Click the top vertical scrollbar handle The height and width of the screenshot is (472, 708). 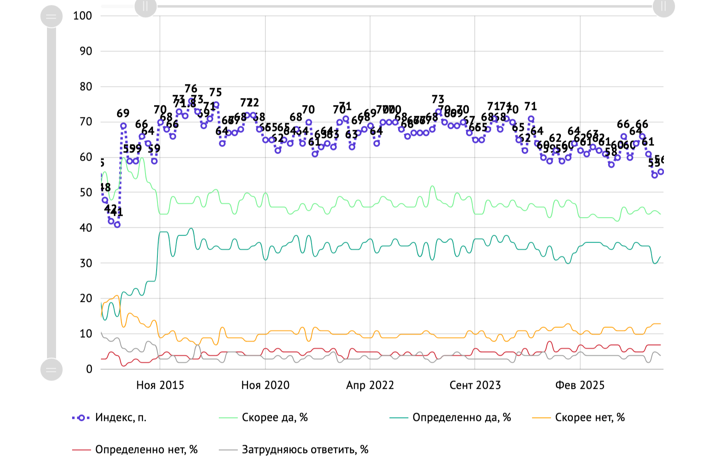pyautogui.click(x=52, y=16)
